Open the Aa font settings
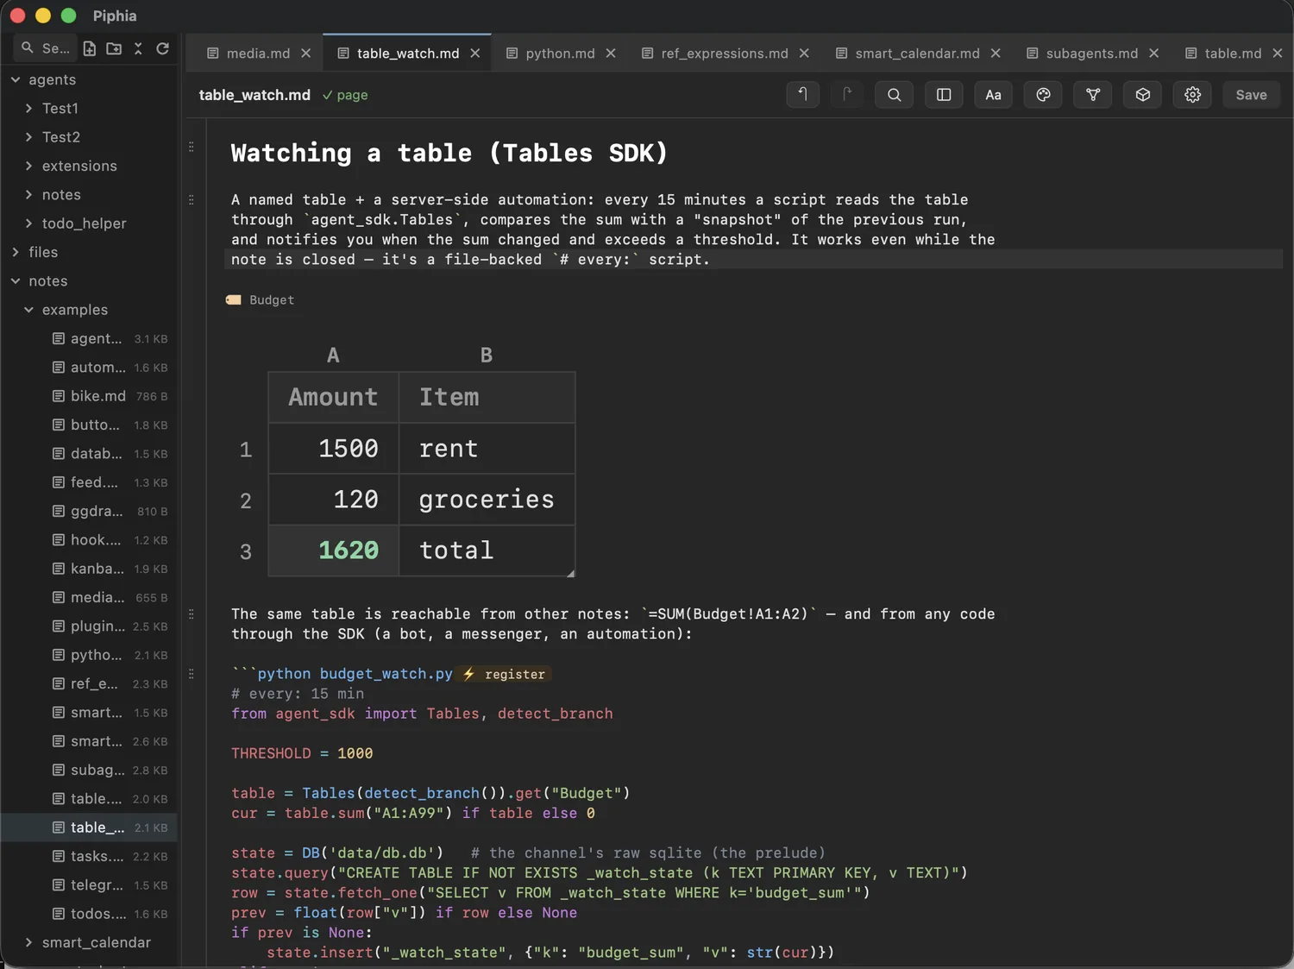This screenshot has height=969, width=1294. coord(993,95)
